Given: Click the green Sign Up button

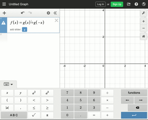Looking at the screenshot, I should pos(117,4).
